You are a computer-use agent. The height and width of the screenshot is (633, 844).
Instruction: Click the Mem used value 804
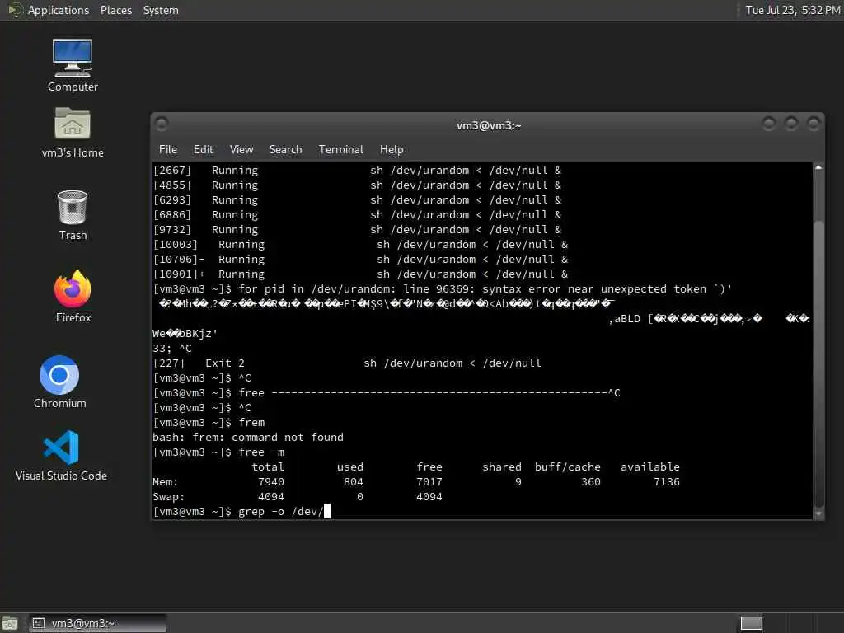pos(353,481)
